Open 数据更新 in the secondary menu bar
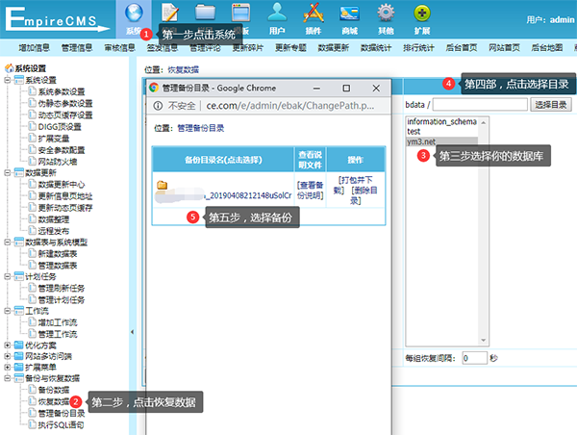 coord(334,48)
